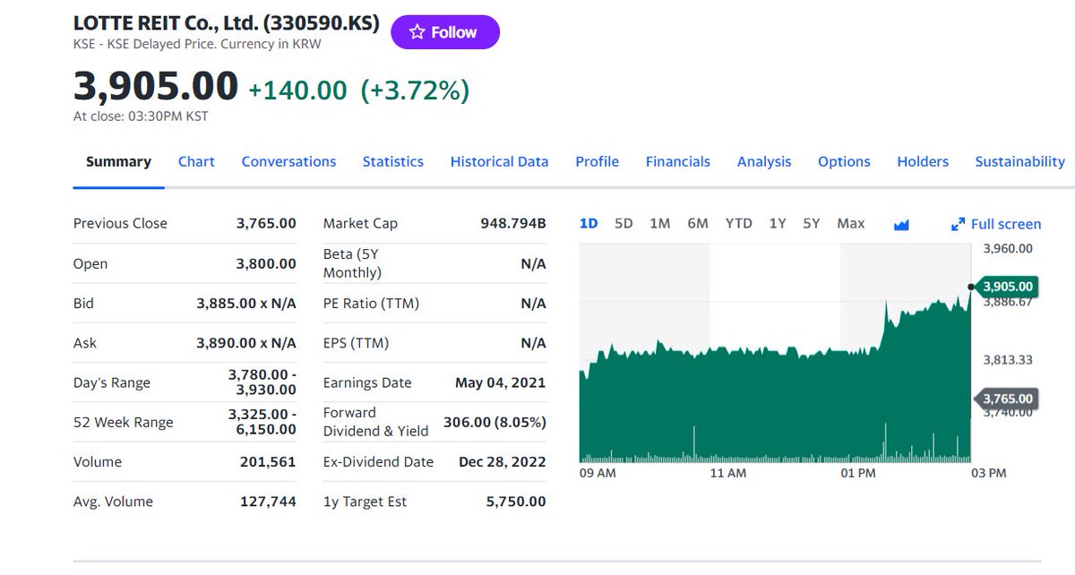This screenshot has width=1075, height=575.
Task: Click the KSE Delayed Price currency note
Action: (x=197, y=44)
